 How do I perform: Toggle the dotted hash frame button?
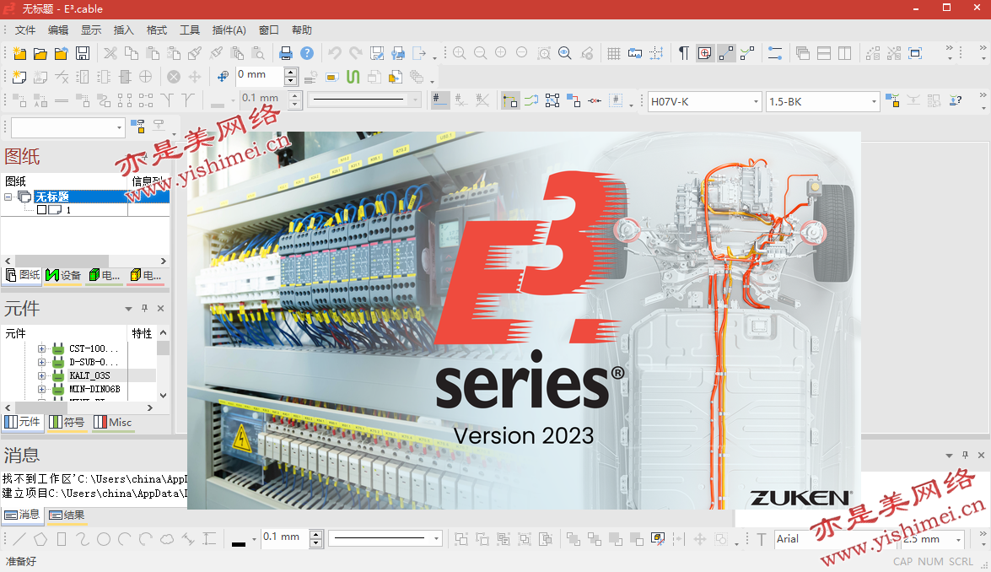point(616,100)
